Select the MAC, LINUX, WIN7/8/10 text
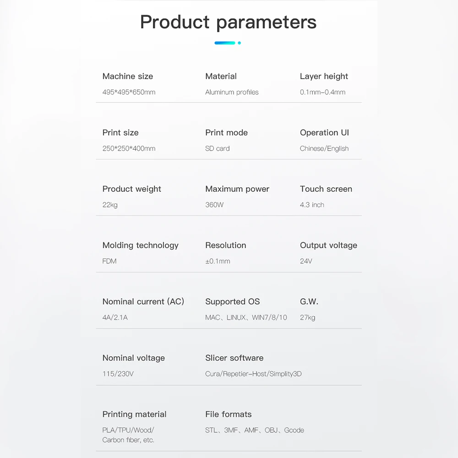 pyautogui.click(x=246, y=317)
